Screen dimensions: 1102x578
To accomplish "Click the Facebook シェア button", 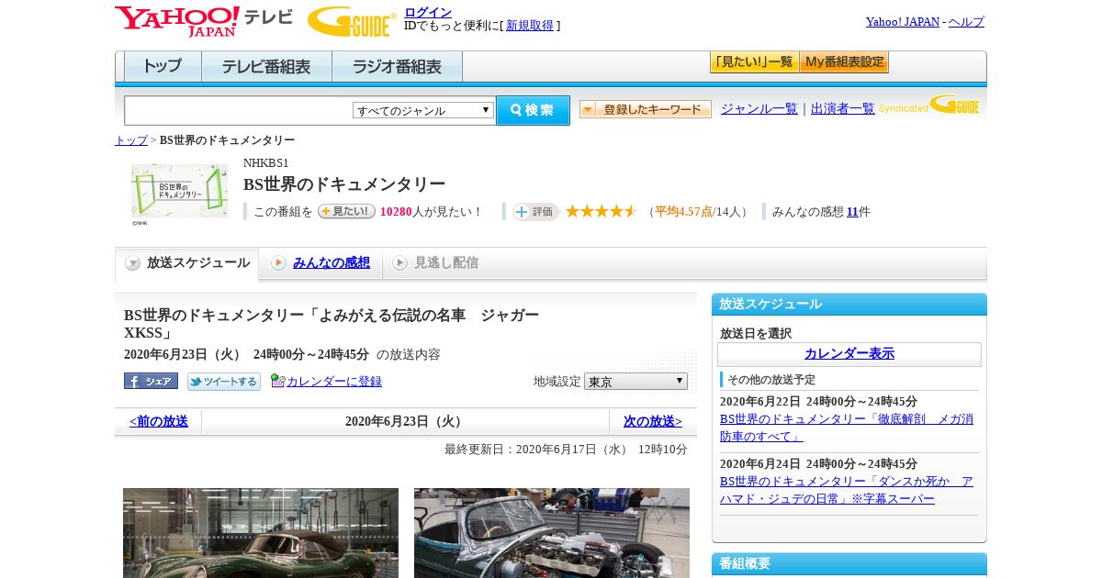I will click(151, 381).
